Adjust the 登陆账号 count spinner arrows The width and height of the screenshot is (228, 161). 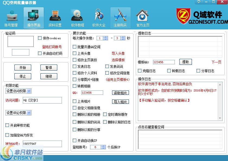pos(103,147)
